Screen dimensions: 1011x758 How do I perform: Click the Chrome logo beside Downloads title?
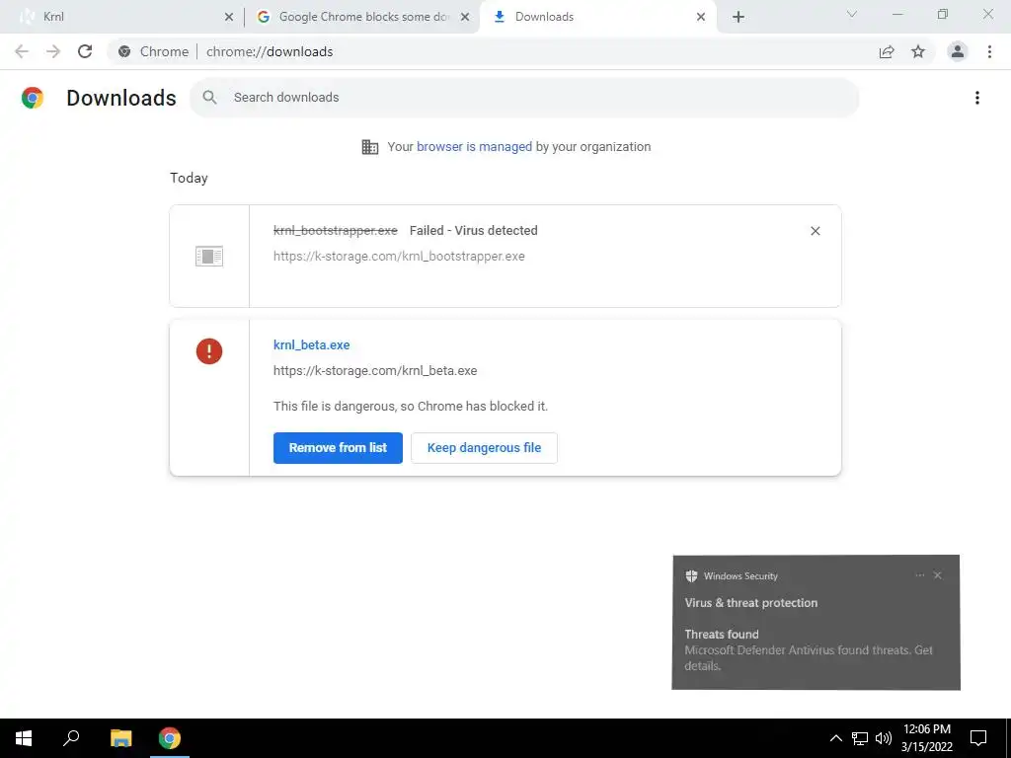click(x=33, y=98)
